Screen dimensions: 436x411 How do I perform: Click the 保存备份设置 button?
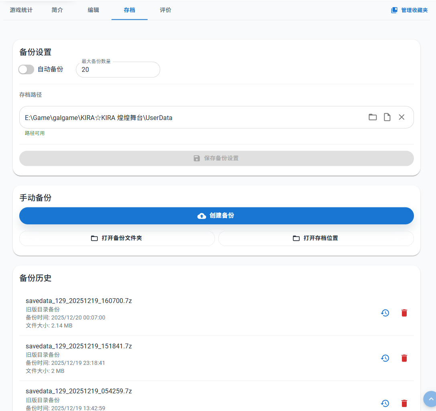216,158
